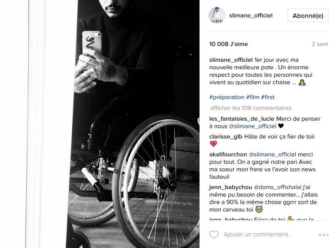Screen dimensions: 331x248
Task: Visit clarisse_glb commenter profile
Action: 226,137
